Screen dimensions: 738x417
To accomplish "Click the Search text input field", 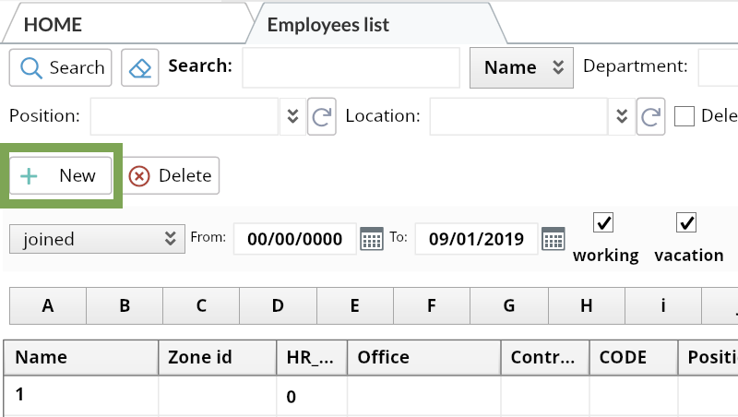I will pos(351,67).
